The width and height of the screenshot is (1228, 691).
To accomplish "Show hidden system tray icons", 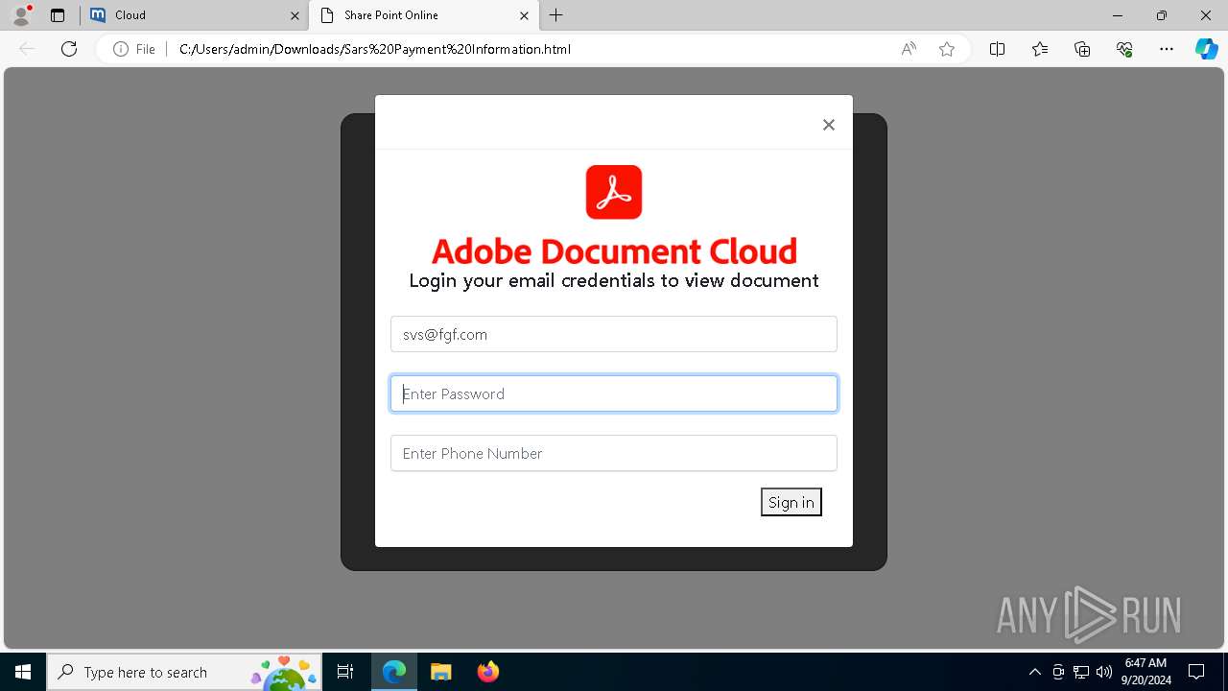I will click(x=1034, y=672).
